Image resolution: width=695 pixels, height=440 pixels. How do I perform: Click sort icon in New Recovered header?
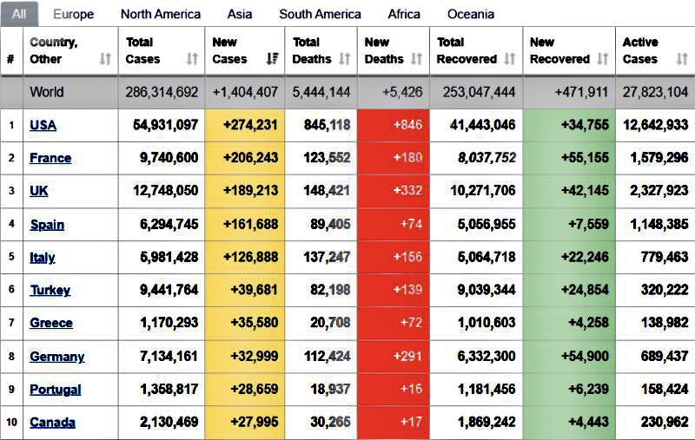[602, 59]
